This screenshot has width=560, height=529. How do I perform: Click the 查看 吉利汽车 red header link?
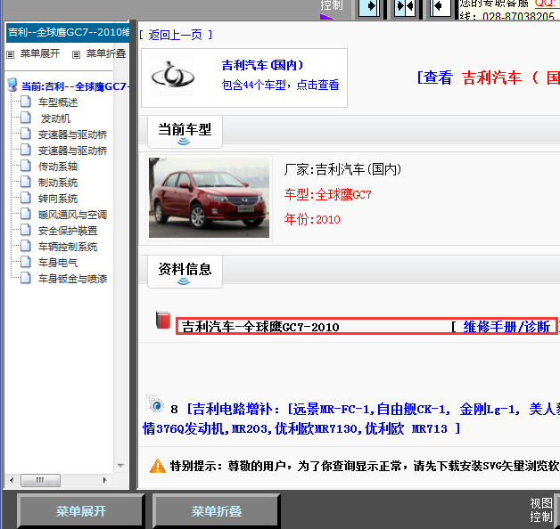coord(488,77)
